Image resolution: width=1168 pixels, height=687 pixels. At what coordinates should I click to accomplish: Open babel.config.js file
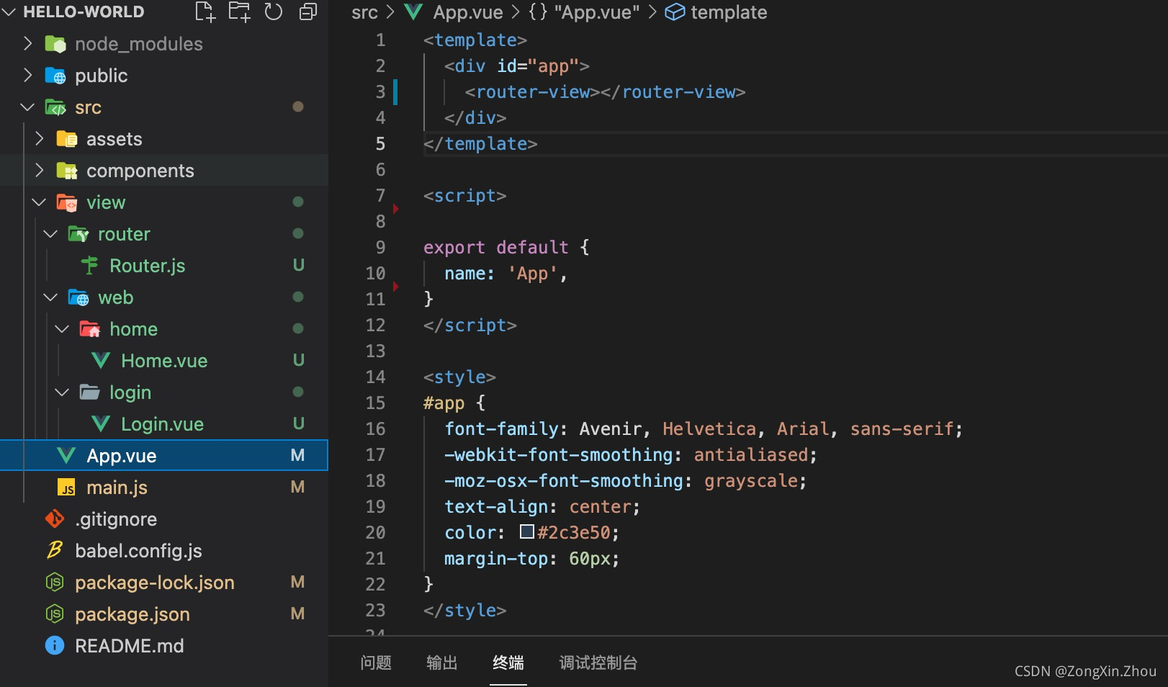coord(138,551)
